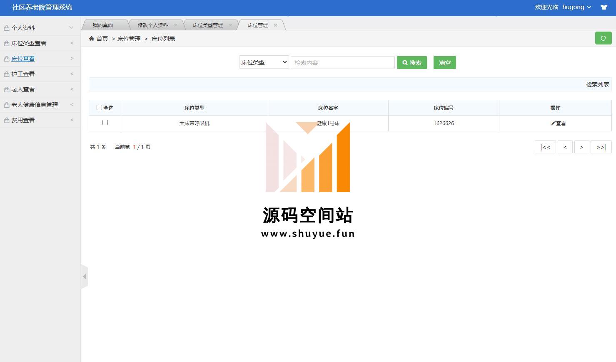616x362 pixels.
Task: Expand the 床位类型查看 sidebar arrow
Action: click(x=72, y=43)
